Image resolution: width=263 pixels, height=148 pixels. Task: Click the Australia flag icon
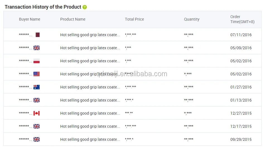point(37,87)
